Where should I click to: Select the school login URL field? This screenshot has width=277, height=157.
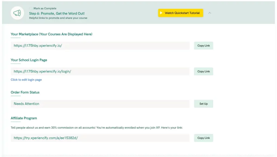pos(100,71)
